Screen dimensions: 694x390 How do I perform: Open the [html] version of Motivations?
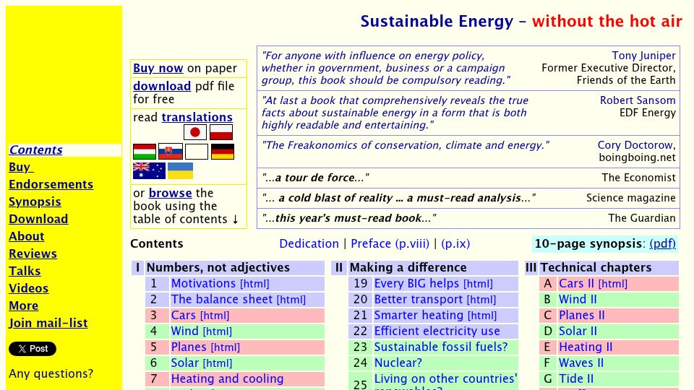coord(254,284)
